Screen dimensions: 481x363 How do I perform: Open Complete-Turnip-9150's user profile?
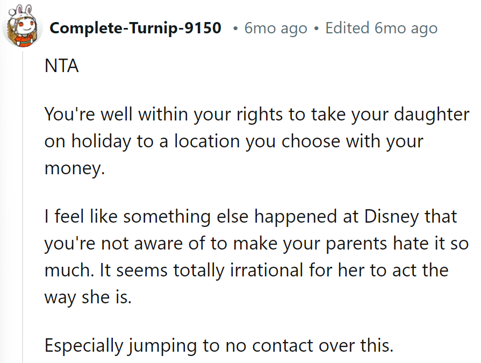coord(135,28)
